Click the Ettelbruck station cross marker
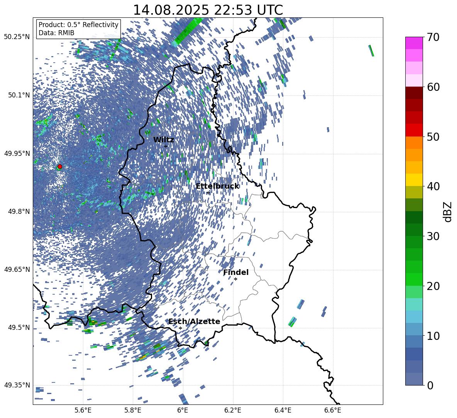 click(208, 193)
